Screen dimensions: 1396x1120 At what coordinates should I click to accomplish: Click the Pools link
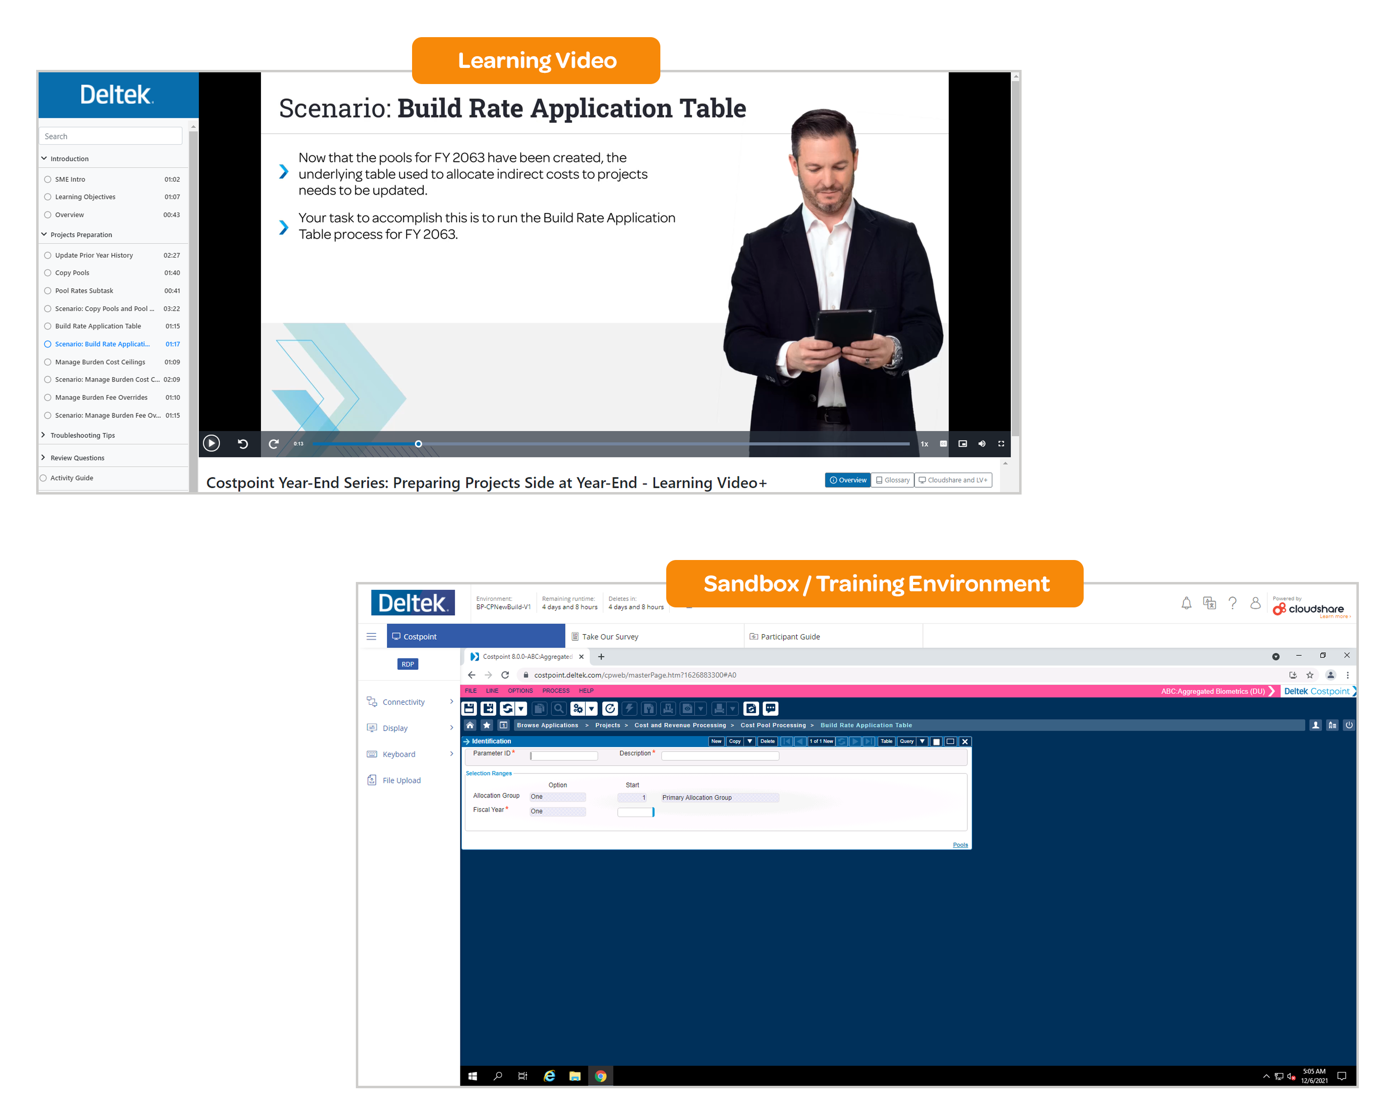point(960,845)
